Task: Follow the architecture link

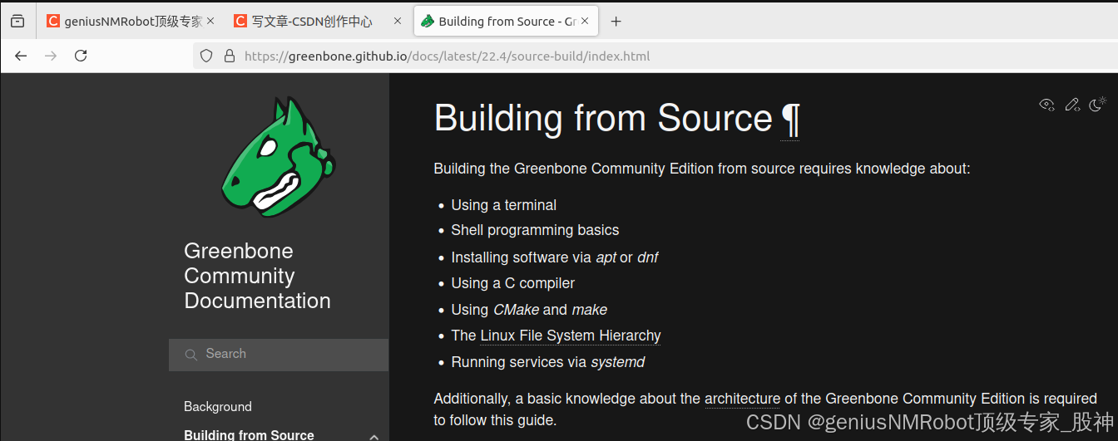Action: [x=742, y=399]
